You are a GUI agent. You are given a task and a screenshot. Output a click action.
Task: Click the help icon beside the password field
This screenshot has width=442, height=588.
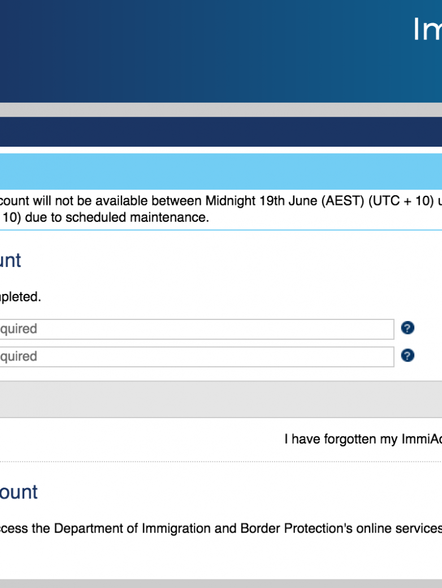point(408,356)
